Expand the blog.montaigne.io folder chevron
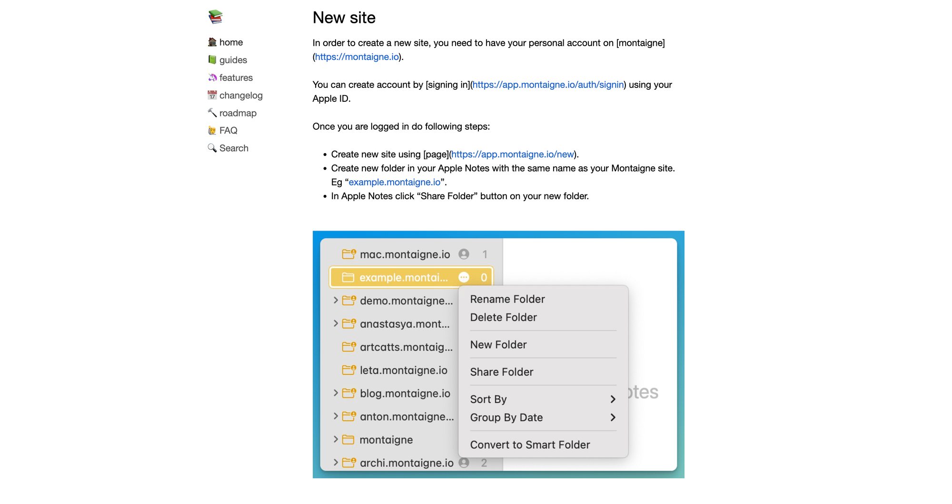 [x=336, y=393]
